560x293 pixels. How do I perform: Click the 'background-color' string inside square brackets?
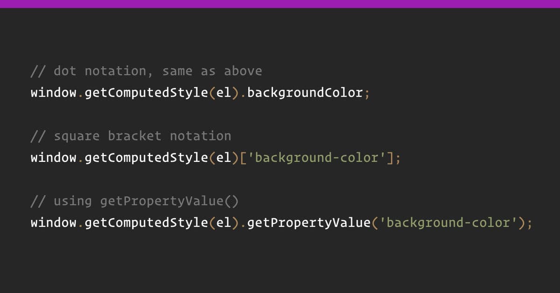click(x=316, y=158)
